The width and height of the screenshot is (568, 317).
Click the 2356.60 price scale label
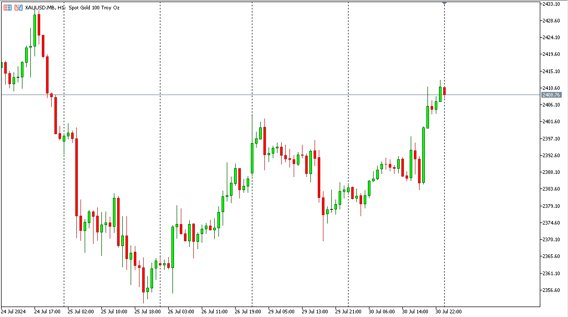coord(551,290)
